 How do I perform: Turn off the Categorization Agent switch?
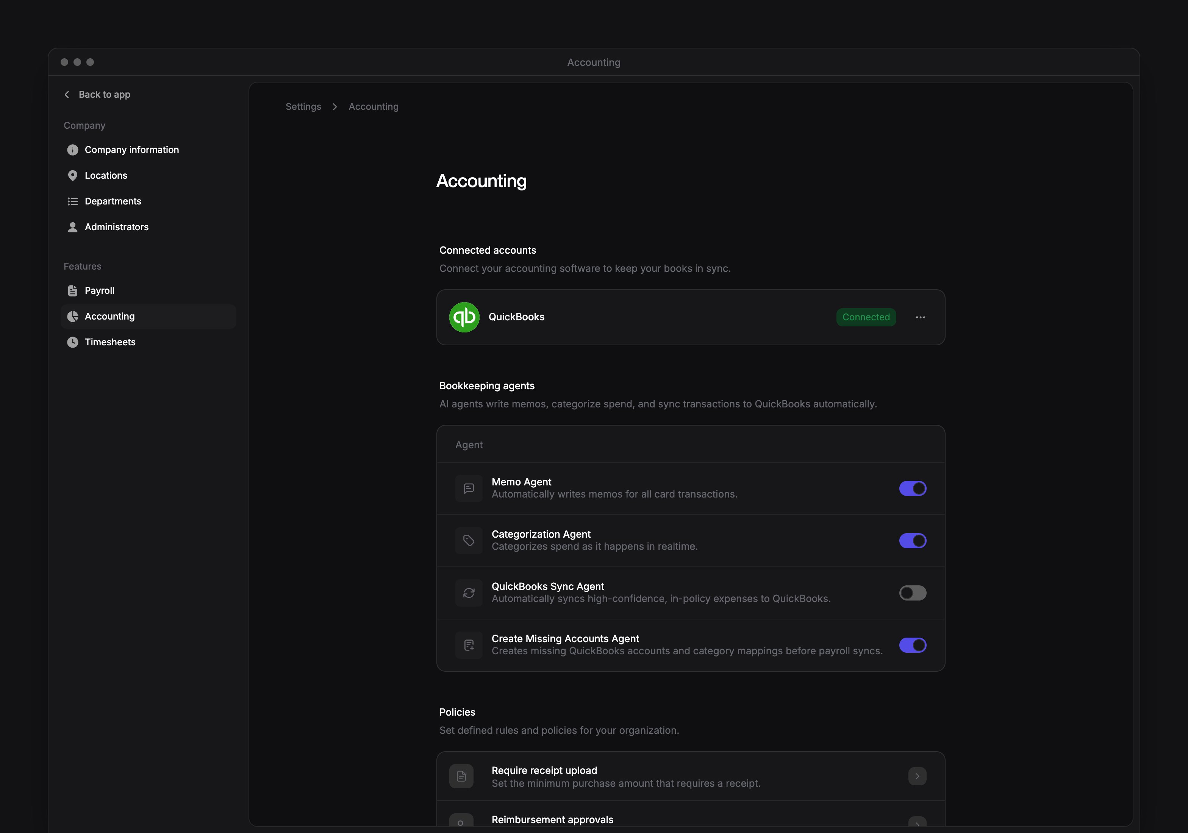click(913, 540)
